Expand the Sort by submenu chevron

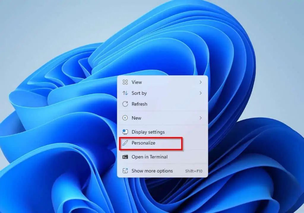point(201,93)
